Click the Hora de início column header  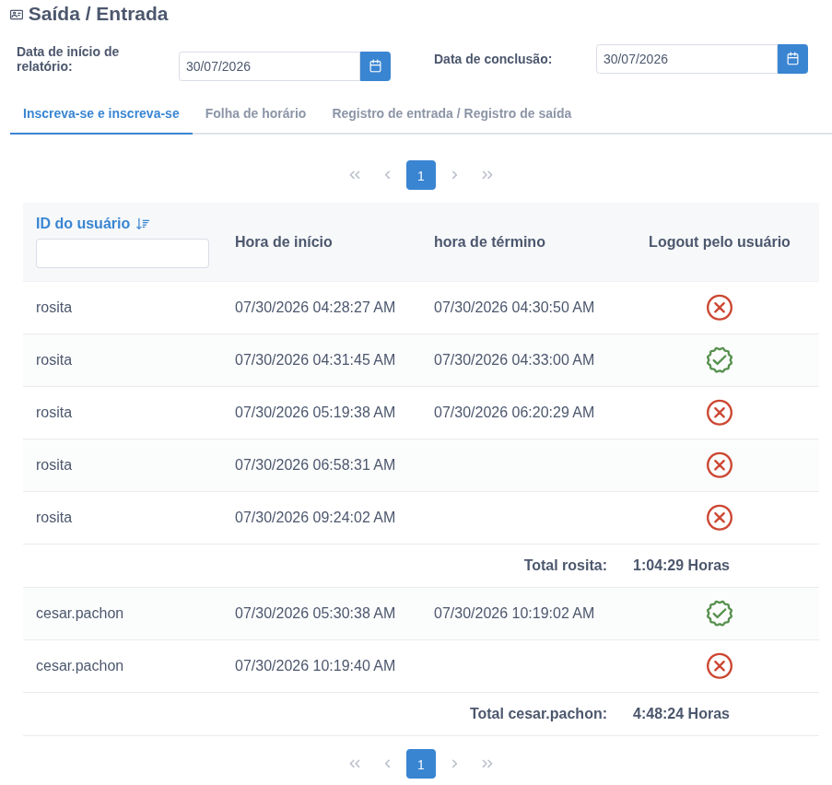[284, 242]
